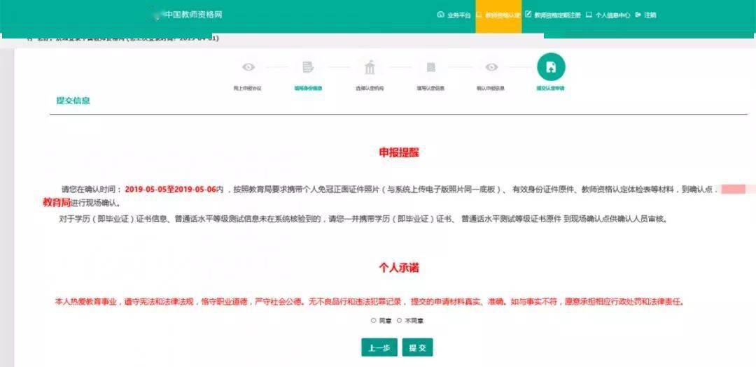
Task: Click the 网上申报协议 step label
Action: pyautogui.click(x=247, y=89)
